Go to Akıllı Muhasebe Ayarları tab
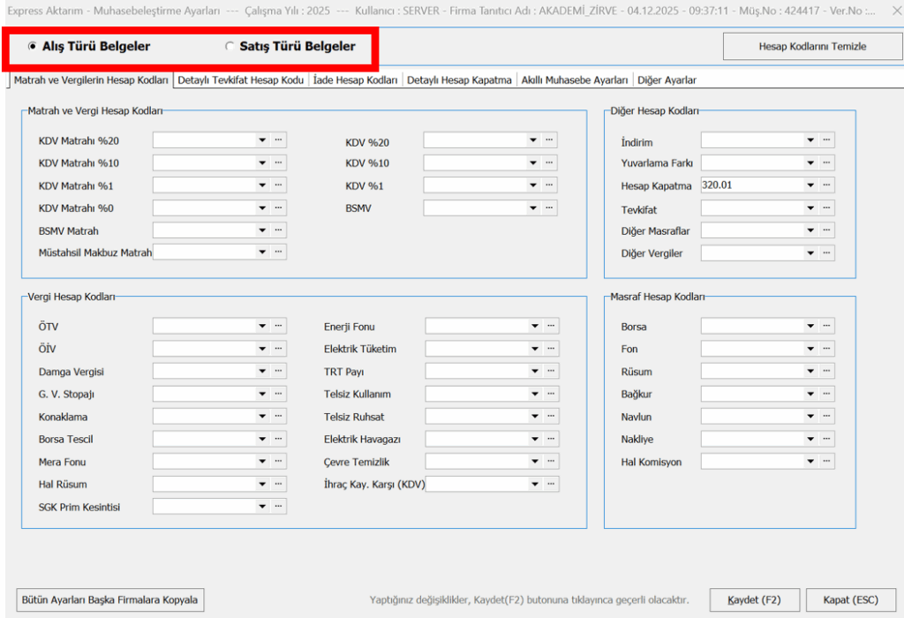The width and height of the screenshot is (904, 618). point(574,80)
